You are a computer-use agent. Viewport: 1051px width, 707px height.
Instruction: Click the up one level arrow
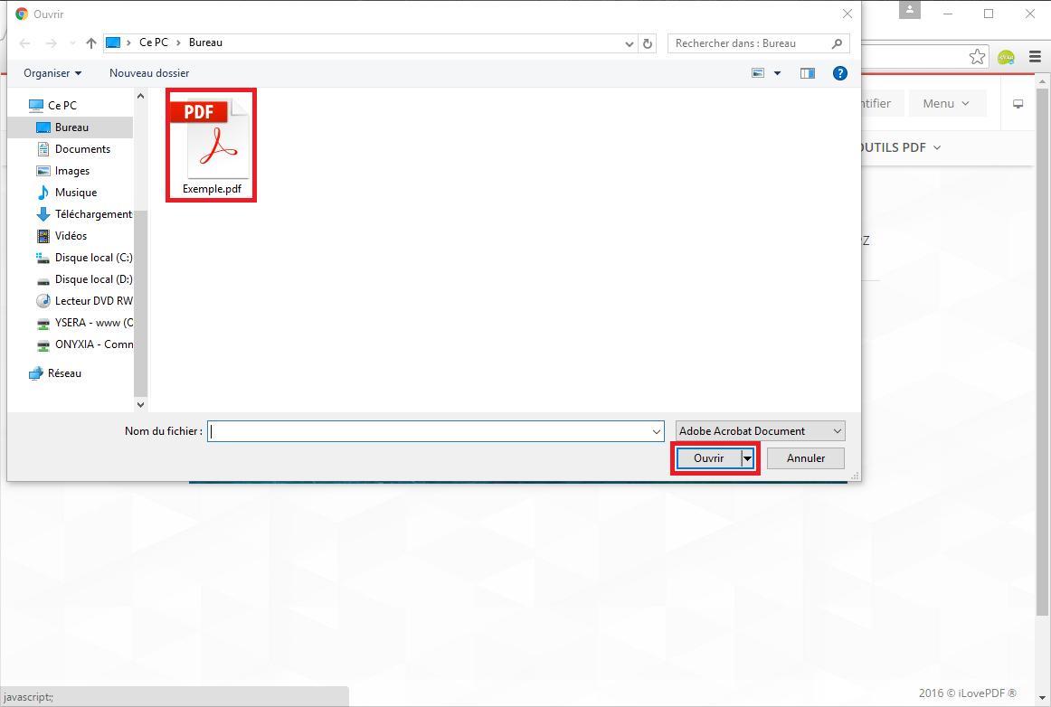click(90, 43)
